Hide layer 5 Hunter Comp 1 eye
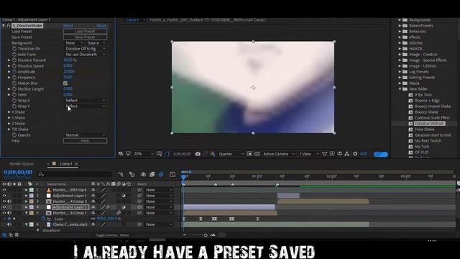Screen dimensions: 460x259 4,213
